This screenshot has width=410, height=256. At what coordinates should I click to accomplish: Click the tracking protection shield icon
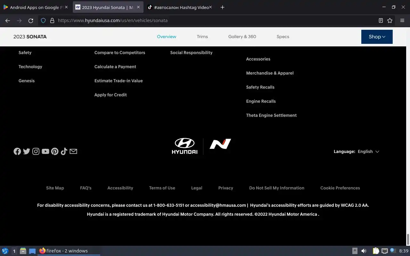tap(43, 20)
